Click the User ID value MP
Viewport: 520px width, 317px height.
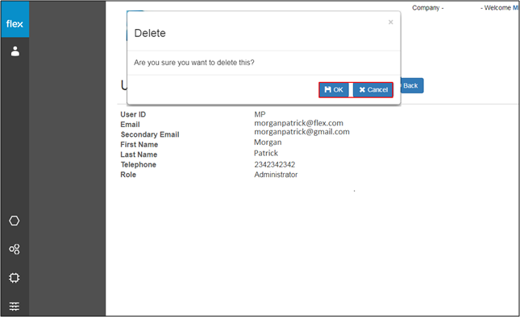pos(260,114)
